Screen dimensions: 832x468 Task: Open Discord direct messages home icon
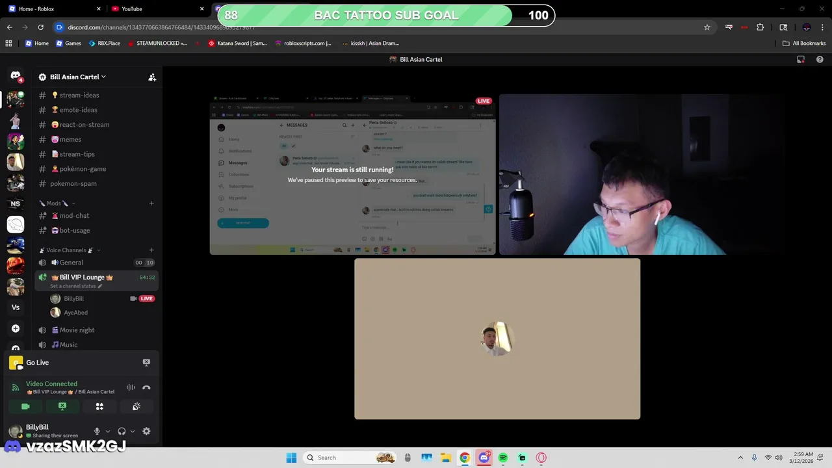point(16,76)
